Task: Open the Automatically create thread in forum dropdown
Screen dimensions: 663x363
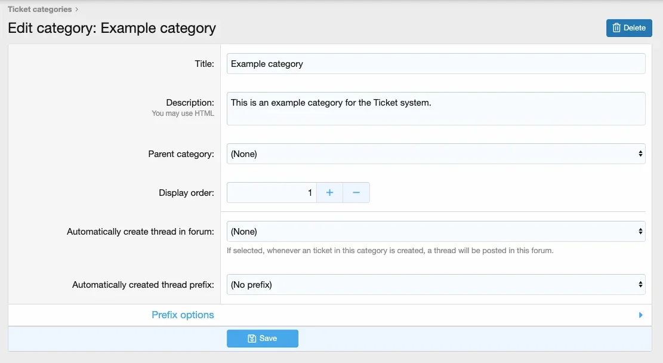Action: (436, 232)
